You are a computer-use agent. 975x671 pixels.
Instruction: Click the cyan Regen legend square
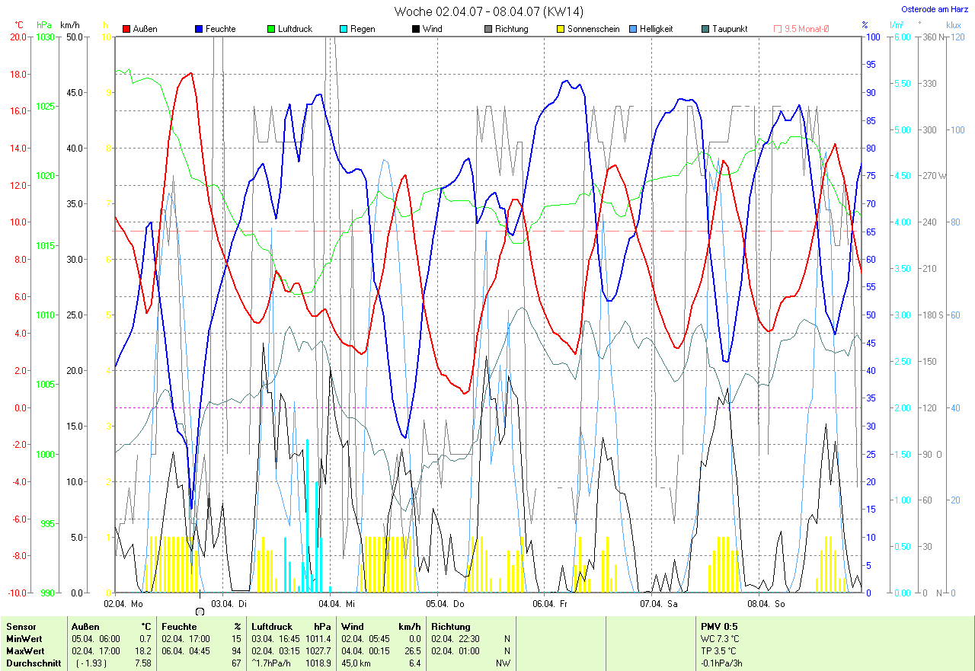[x=344, y=29]
